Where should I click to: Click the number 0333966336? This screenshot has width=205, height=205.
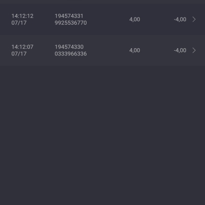click(71, 54)
